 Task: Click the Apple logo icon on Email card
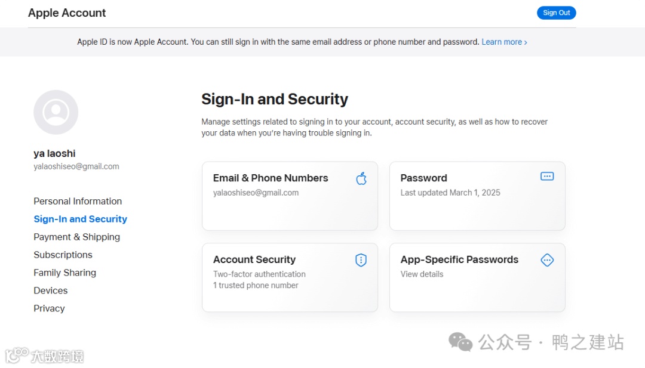(x=361, y=178)
